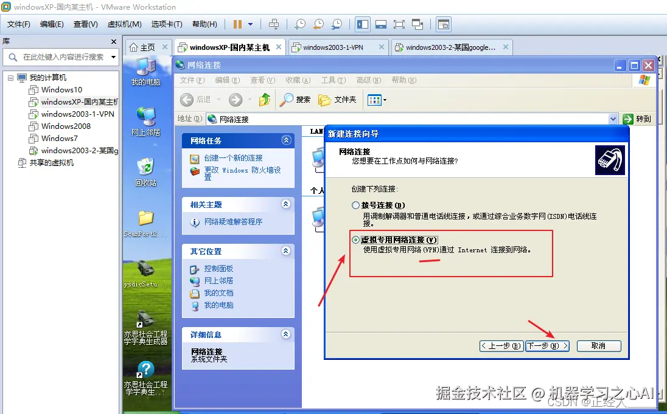Open 网络疑难解答程序 link
This screenshot has width=667, height=414.
pyautogui.click(x=233, y=221)
